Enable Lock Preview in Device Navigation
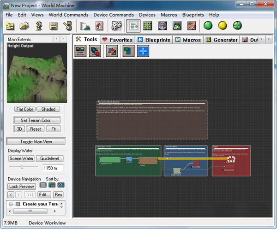 [x=22, y=187]
